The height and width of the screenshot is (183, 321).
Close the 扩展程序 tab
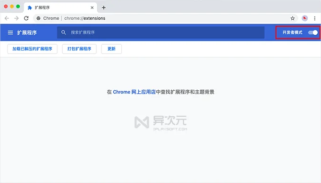pyautogui.click(x=92, y=8)
